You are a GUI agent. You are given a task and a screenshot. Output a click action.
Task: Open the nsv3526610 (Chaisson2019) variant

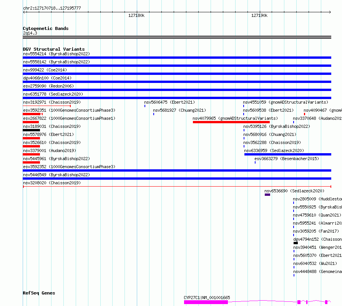[x=52, y=142]
